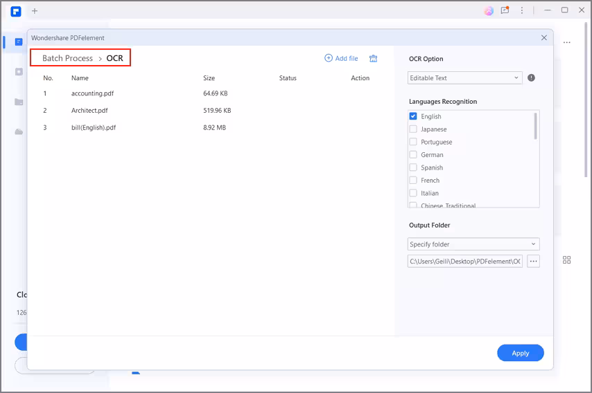Select the Architect.pdf file row
The height and width of the screenshot is (393, 592).
tap(211, 111)
